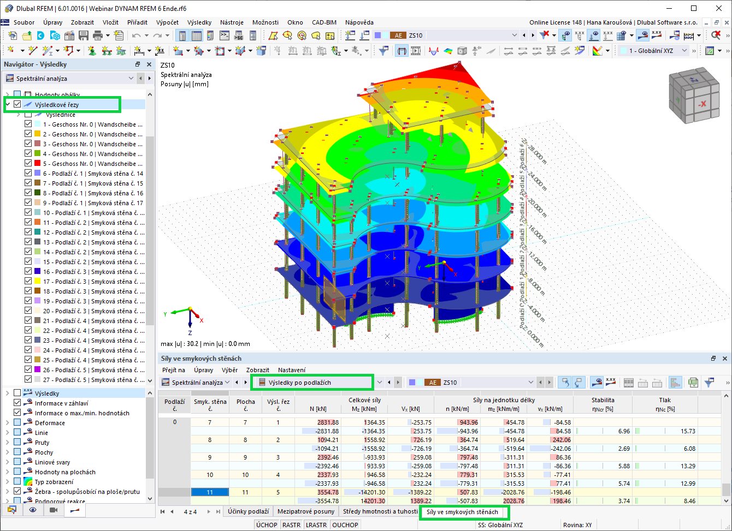Click the yellow swatch for section 17 - Podlaží č. 3
This screenshot has width=732, height=531.
coord(37,282)
